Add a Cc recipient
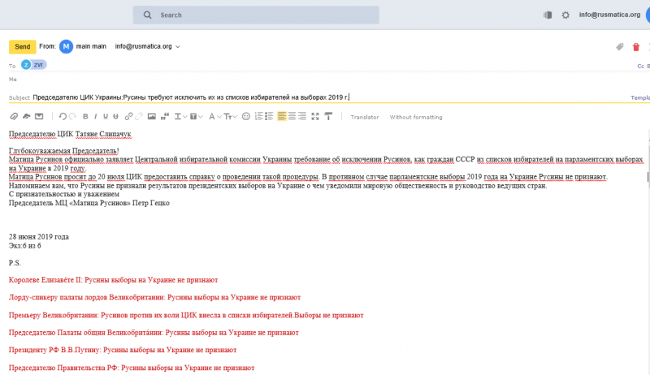Viewport: 650px width, 375px height. (x=640, y=67)
